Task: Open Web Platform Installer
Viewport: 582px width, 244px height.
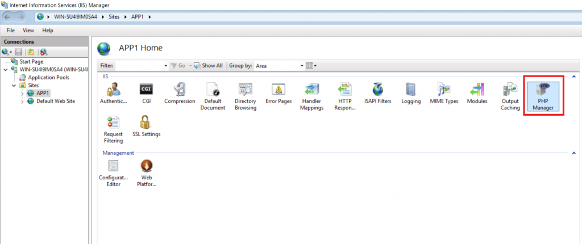Action: click(x=147, y=173)
